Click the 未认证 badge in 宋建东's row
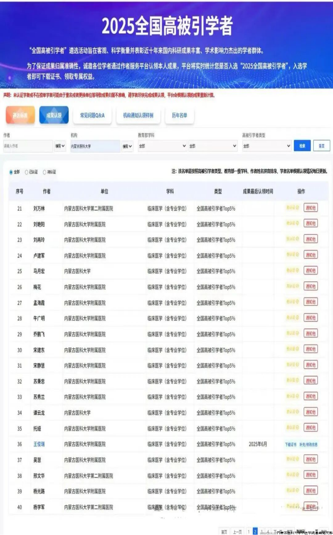 coord(292,349)
